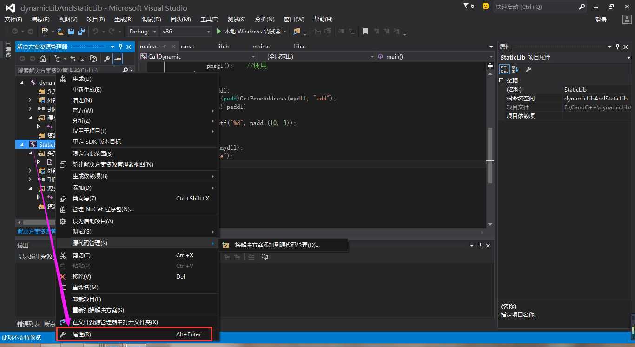Collapse the 杂项 category in Properties
635x347 pixels.
[502, 80]
